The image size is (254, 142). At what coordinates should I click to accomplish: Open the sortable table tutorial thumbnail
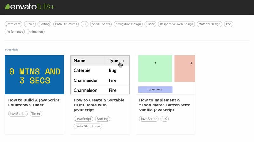coord(100,75)
